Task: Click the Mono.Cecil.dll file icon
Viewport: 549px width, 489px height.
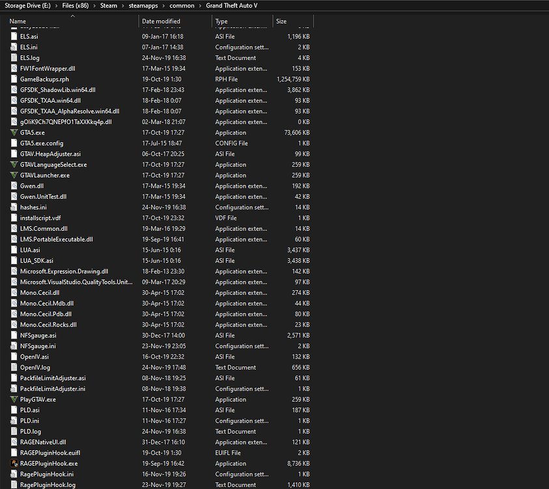Action: coord(14,292)
